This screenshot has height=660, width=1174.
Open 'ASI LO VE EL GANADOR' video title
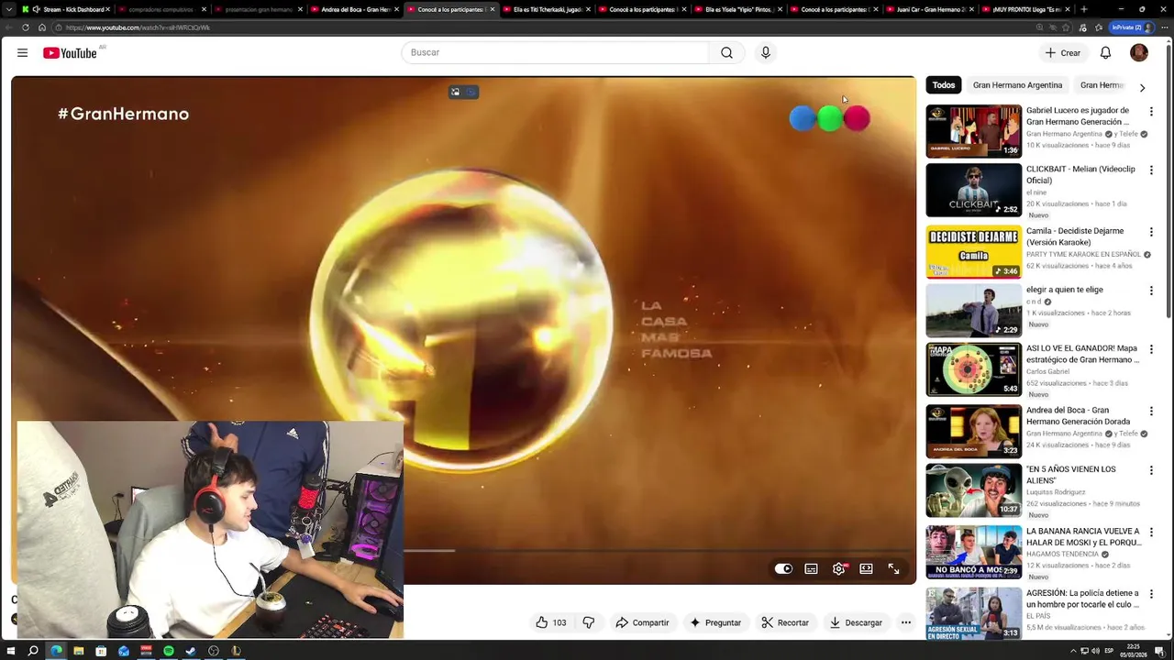tap(1083, 354)
